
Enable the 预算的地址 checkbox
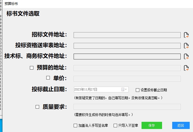click(x=32, y=68)
